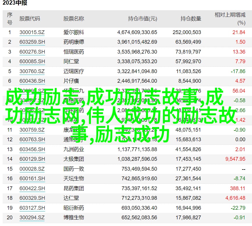The width and height of the screenshot is (252, 226).
Task: Select the stock name 国药一致
Action: [x=74, y=169]
